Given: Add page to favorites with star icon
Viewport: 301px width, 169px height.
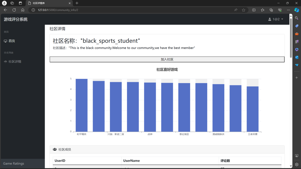Looking at the screenshot, I should pyautogui.click(x=243, y=10).
